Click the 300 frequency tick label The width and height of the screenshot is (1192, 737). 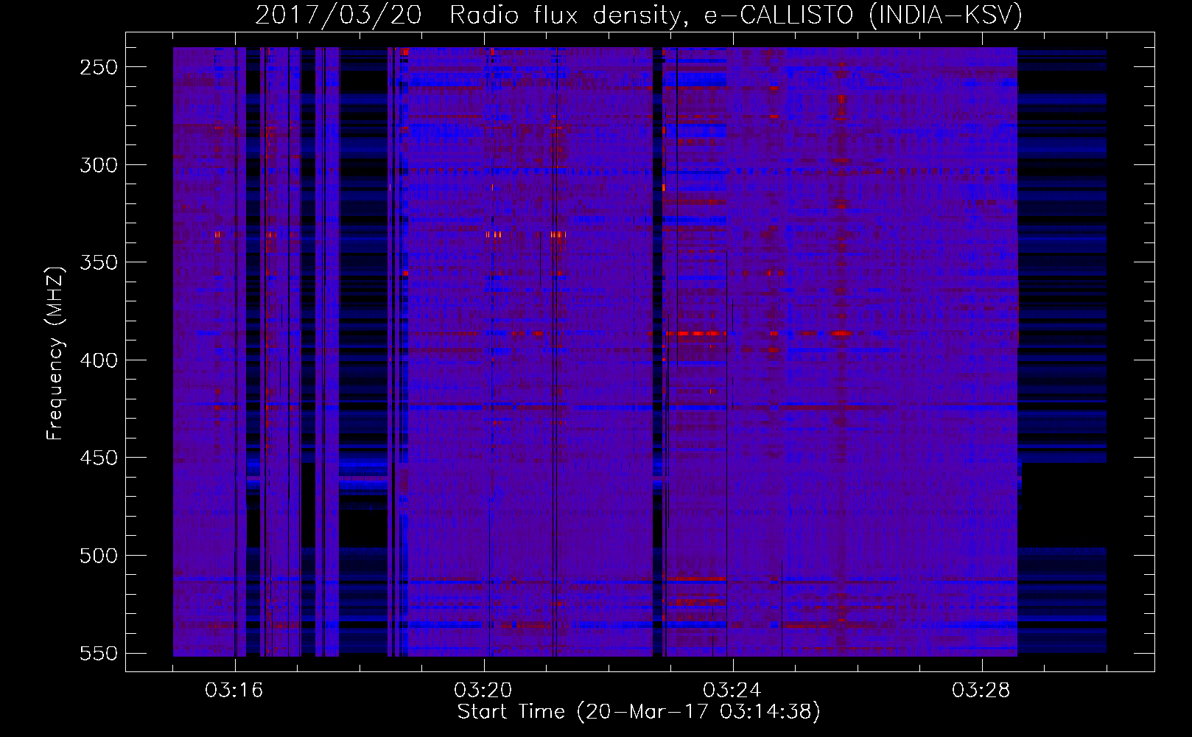click(x=99, y=165)
